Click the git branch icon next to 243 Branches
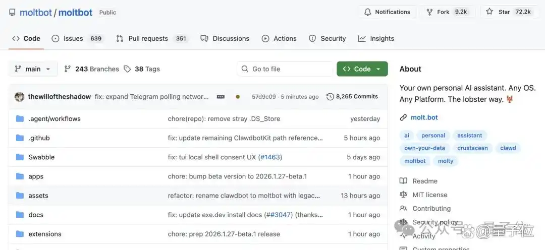Viewport: 545px width, 250px height. click(68, 69)
